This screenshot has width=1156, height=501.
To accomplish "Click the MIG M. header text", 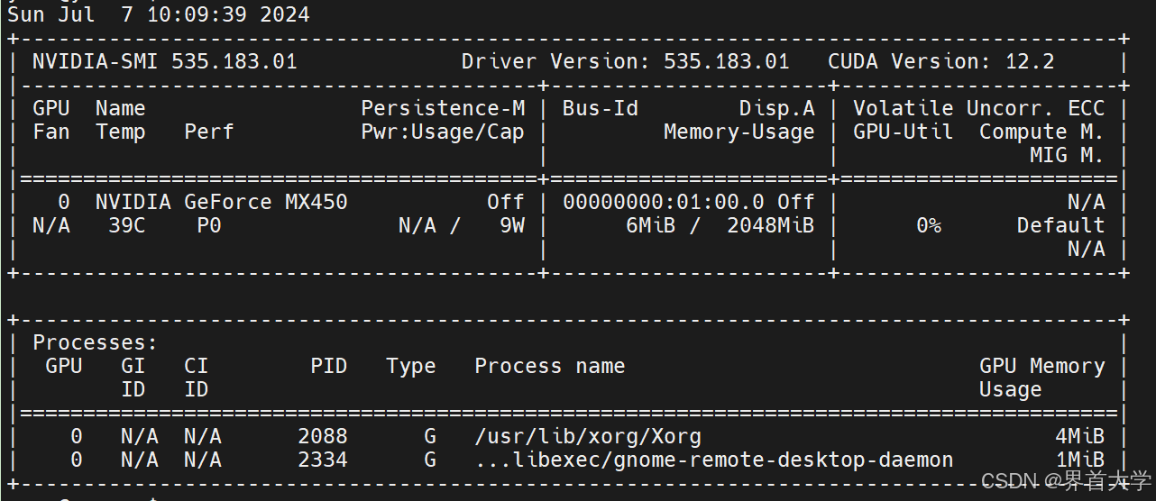I will point(1067,156).
